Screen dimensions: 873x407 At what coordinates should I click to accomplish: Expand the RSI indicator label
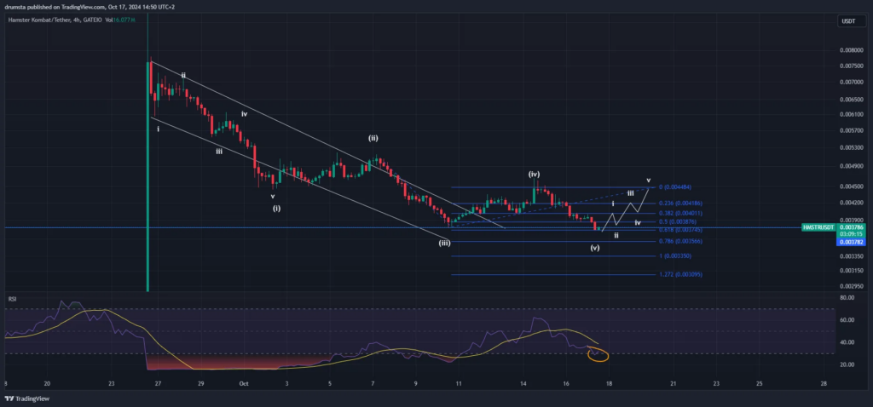click(x=12, y=299)
